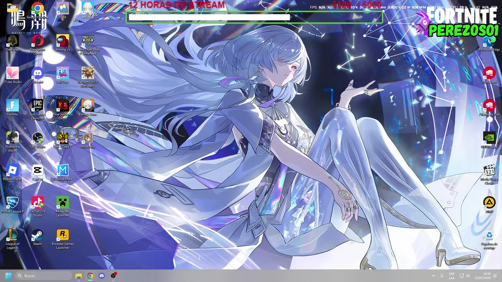502x282 pixels.
Task: Click the taskbar Buscar search box
Action: tap(44, 276)
